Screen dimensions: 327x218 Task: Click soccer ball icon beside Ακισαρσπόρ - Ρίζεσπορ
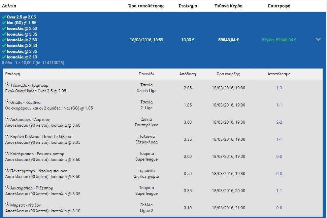click(x=7, y=187)
